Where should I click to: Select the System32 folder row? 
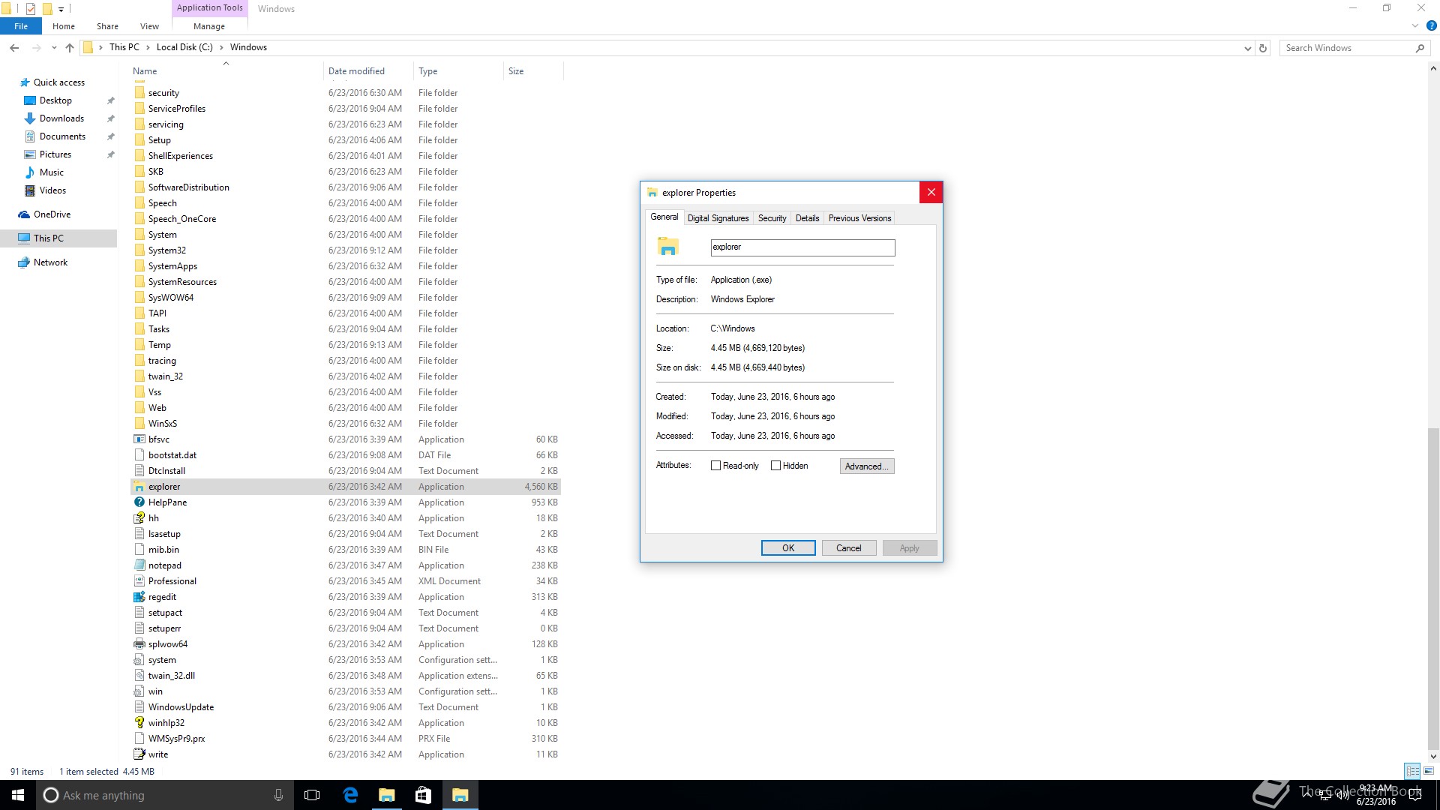346,250
